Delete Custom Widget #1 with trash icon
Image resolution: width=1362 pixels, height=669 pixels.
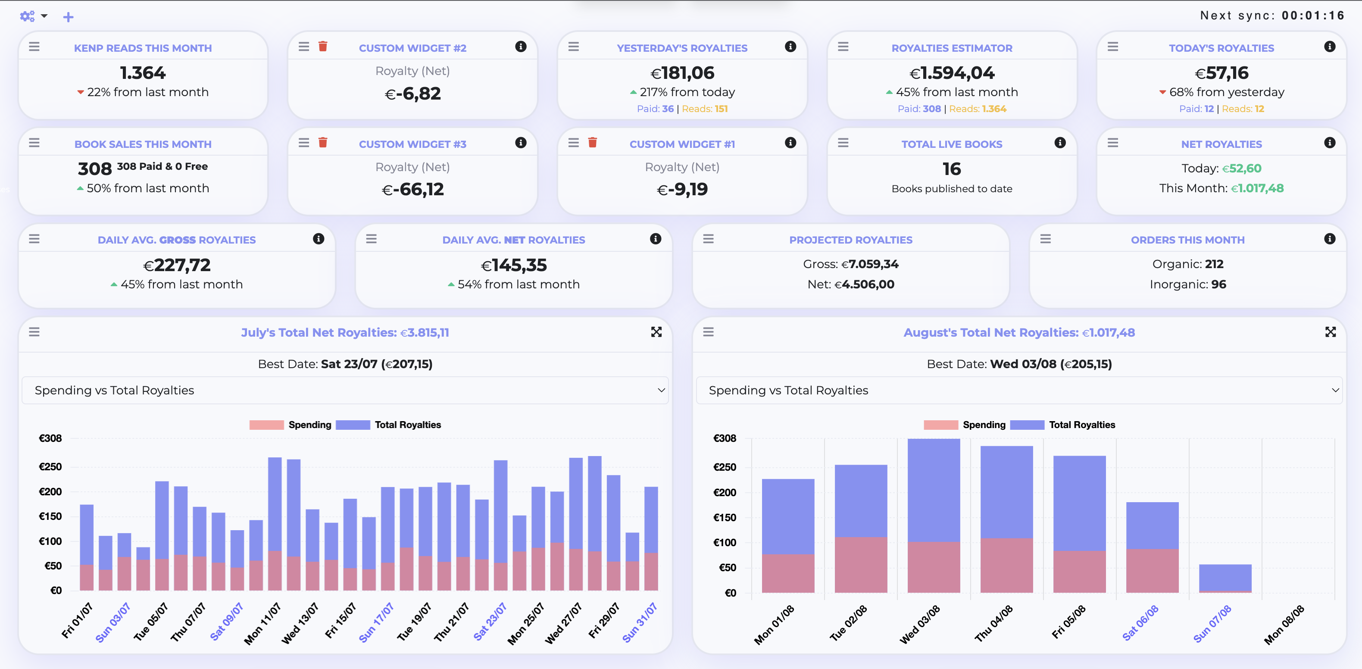[x=592, y=143]
